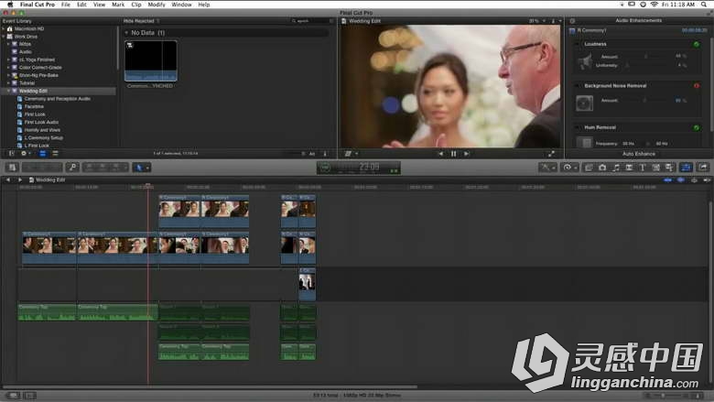
Task: Open the generators browser icon
Action: pyautogui.click(x=655, y=168)
